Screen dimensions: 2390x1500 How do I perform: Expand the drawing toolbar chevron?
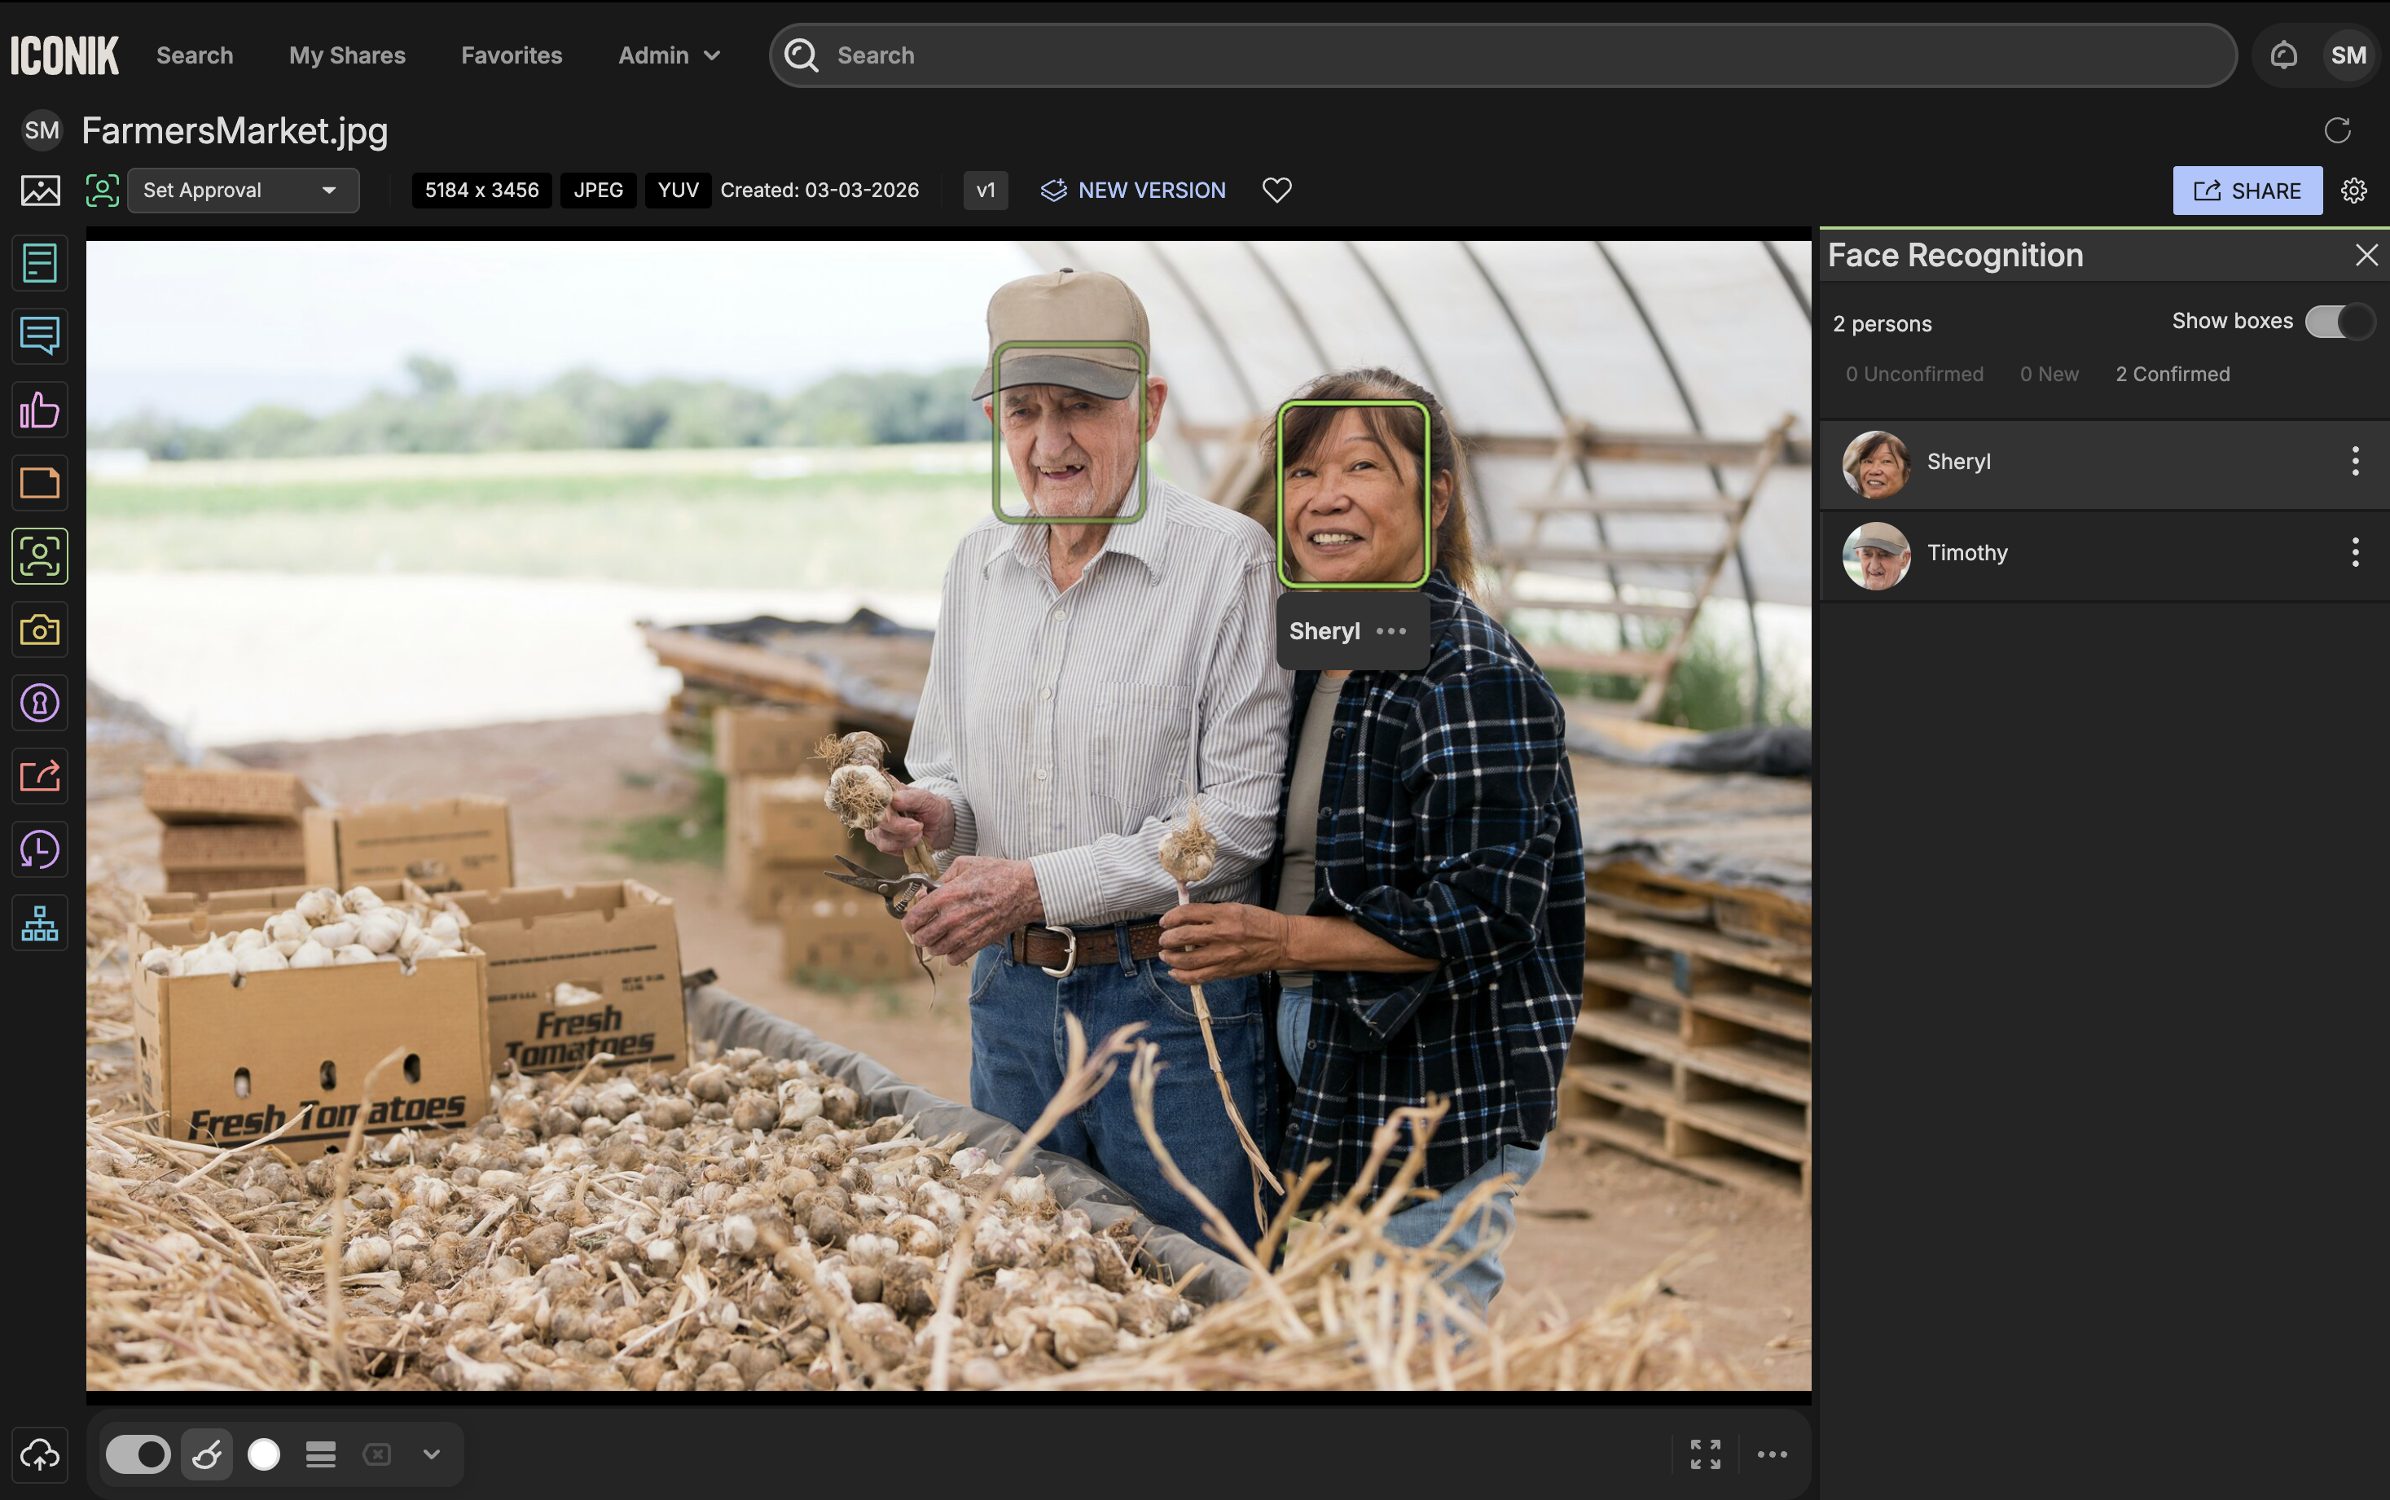coord(431,1454)
